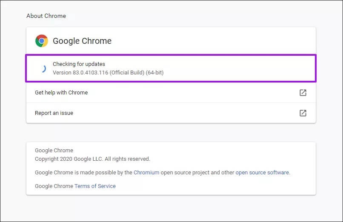Open Get help with Chrome
This screenshot has height=222, width=343.
click(171, 93)
